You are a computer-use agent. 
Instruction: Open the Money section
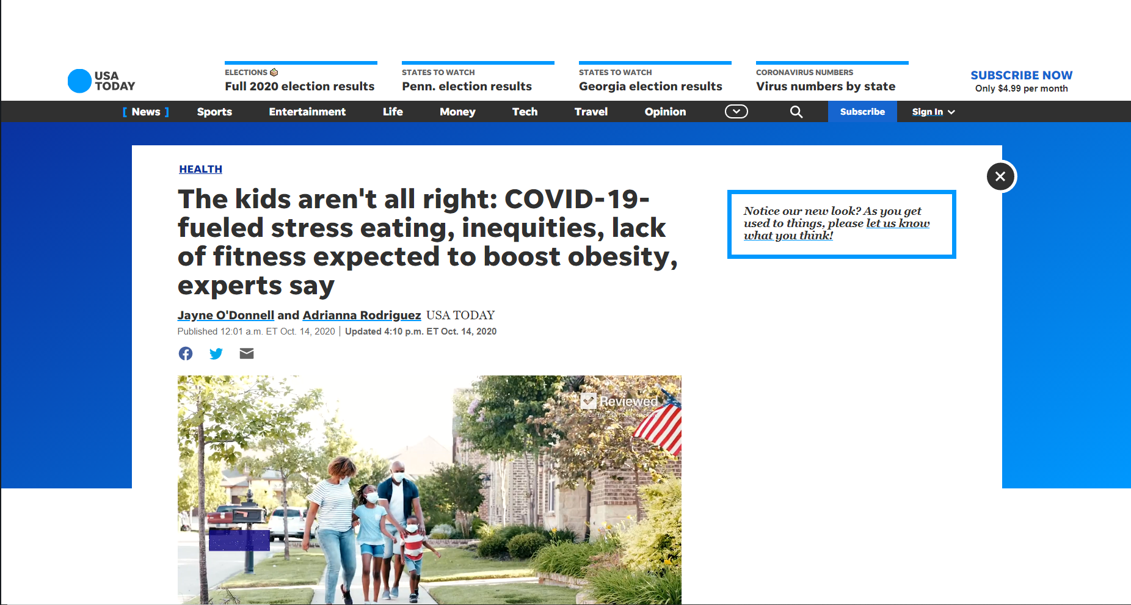pyautogui.click(x=457, y=112)
